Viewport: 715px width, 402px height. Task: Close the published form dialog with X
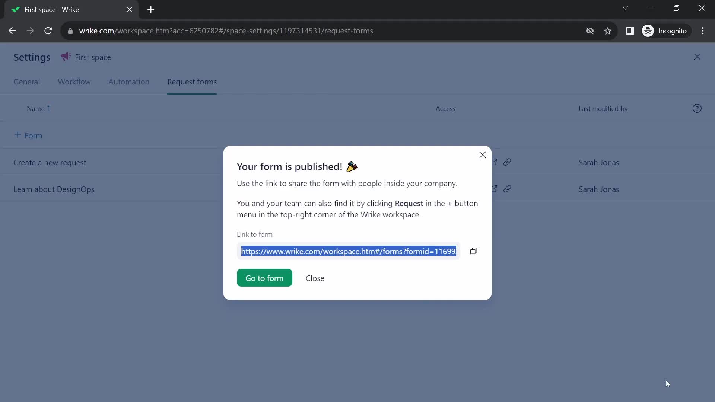tap(482, 155)
